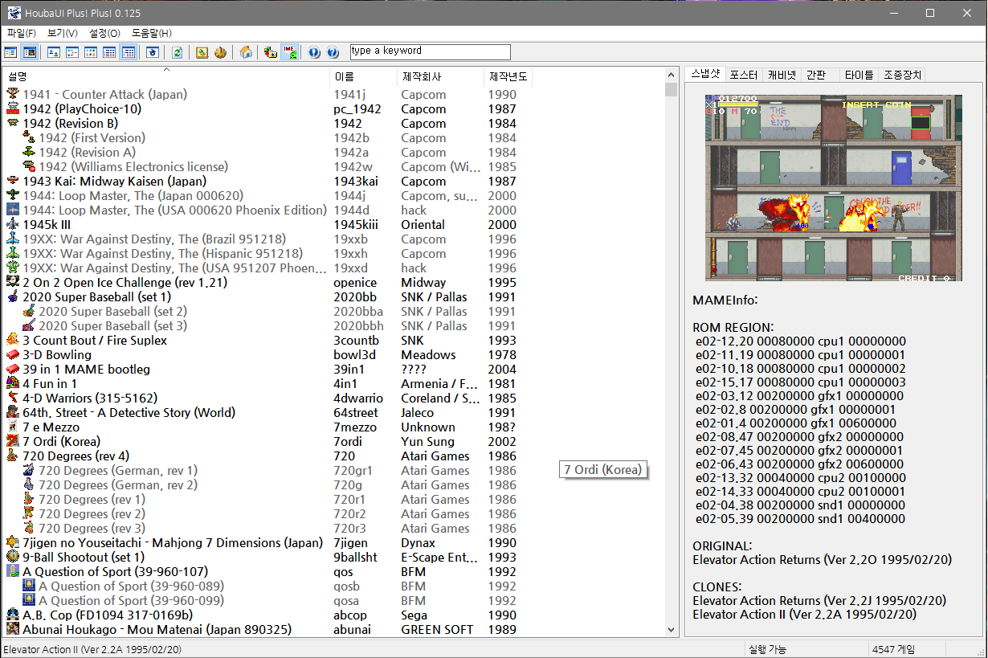Screen dimensions: 988x658
Task: Sort by the 제작회사 column header
Action: (441, 76)
